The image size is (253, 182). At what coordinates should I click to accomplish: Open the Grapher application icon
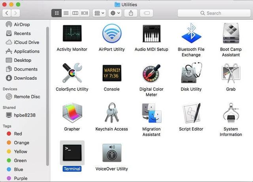tap(72, 113)
